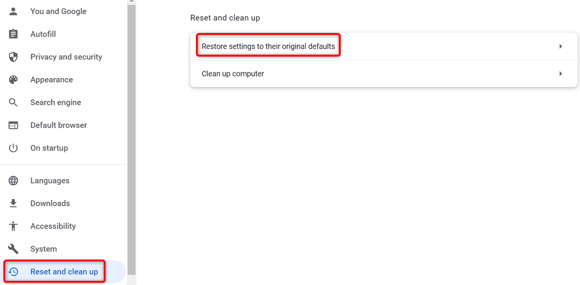Click the On startup power icon
580x285 pixels.
point(13,148)
